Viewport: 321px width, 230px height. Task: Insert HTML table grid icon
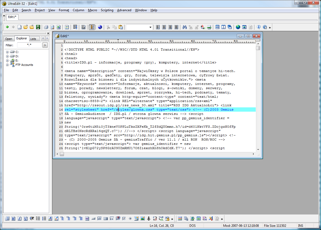tap(180, 218)
